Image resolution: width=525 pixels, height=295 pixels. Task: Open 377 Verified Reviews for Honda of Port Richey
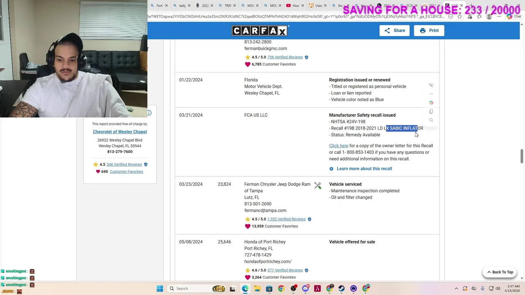click(x=285, y=270)
